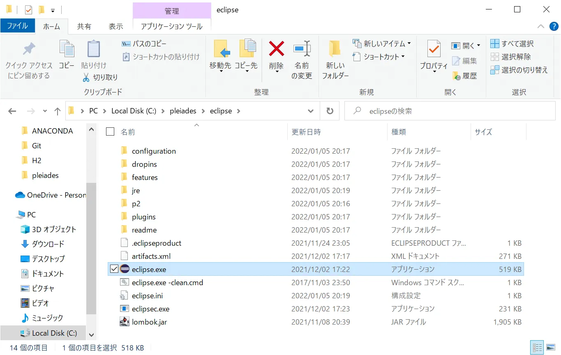Sort by Date modified (更新日時) column
Viewport: 561px width, 355px height.
tap(306, 132)
